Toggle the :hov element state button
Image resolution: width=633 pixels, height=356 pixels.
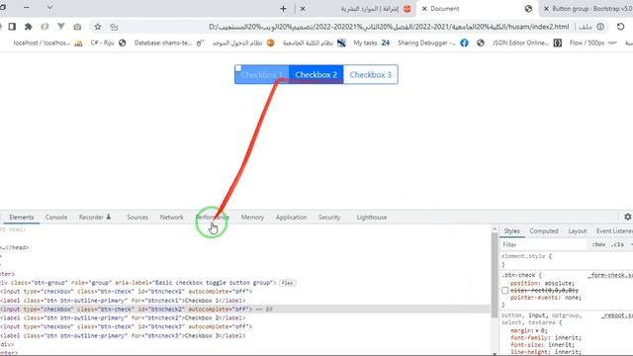pos(598,244)
